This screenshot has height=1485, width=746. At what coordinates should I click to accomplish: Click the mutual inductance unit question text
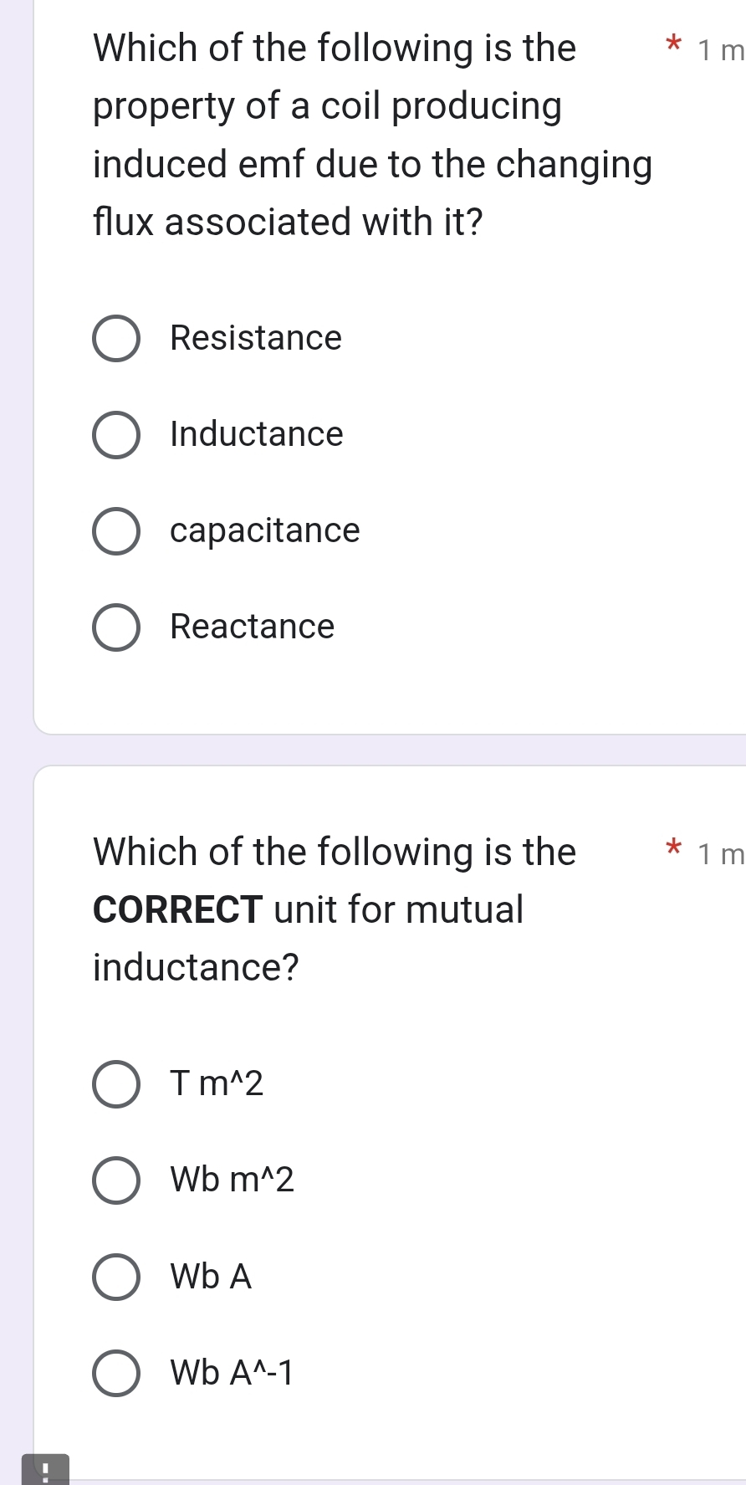point(335,909)
